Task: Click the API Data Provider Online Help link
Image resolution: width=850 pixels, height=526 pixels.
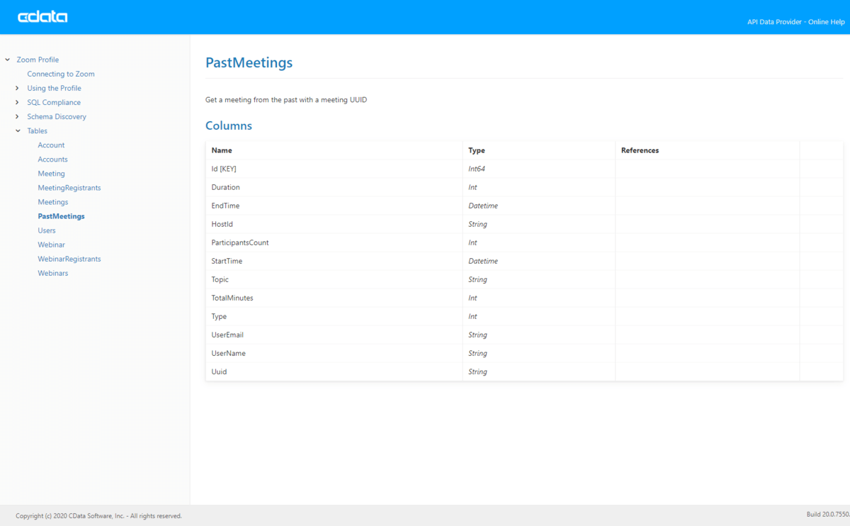Action: click(795, 22)
